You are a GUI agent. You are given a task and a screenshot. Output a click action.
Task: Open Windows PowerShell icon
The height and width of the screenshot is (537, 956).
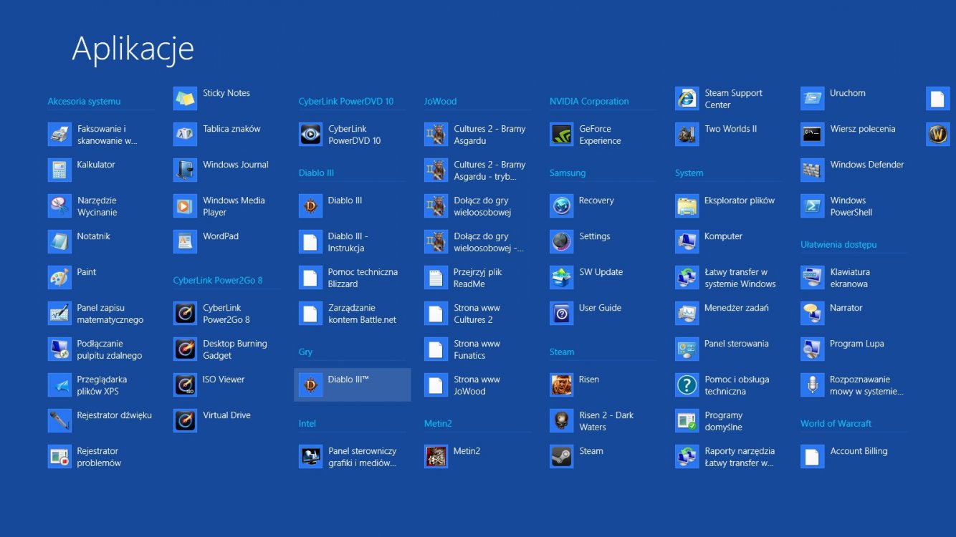click(812, 206)
